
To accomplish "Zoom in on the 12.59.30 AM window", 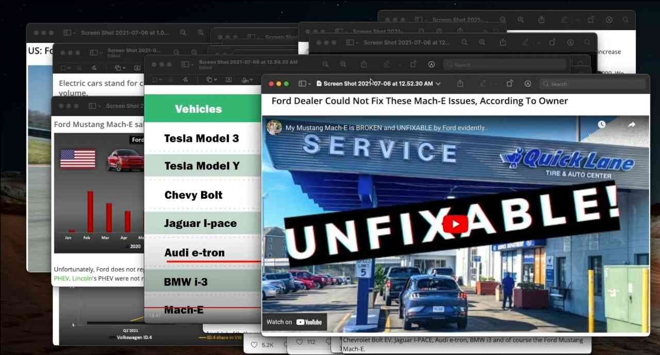I will [x=343, y=64].
